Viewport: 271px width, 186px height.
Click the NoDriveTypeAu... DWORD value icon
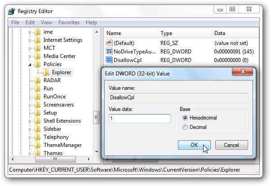109,52
